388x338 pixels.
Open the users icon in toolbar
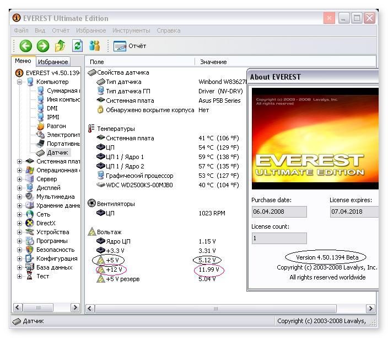tap(95, 46)
